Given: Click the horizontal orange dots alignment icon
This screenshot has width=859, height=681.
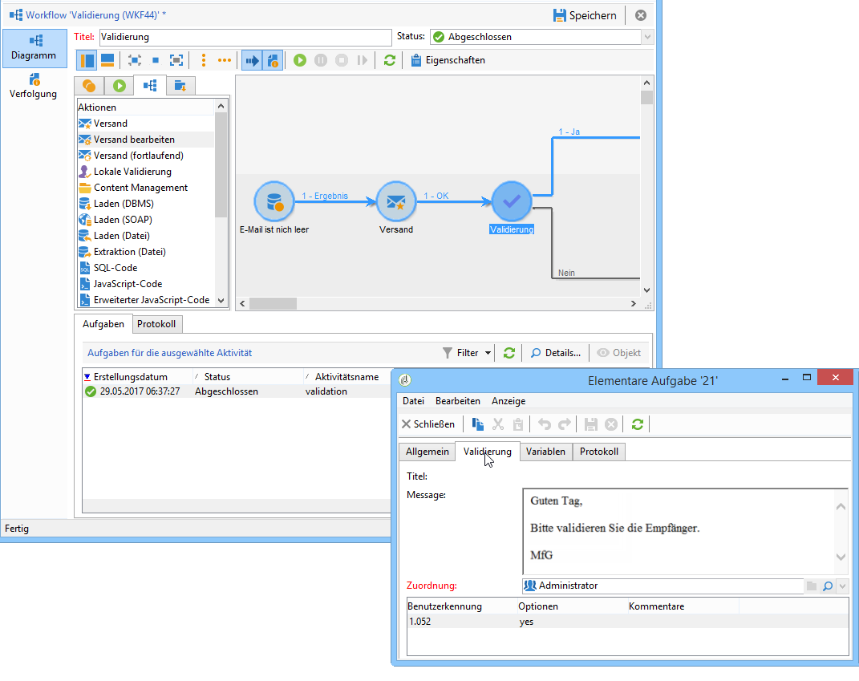Looking at the screenshot, I should pyautogui.click(x=225, y=60).
